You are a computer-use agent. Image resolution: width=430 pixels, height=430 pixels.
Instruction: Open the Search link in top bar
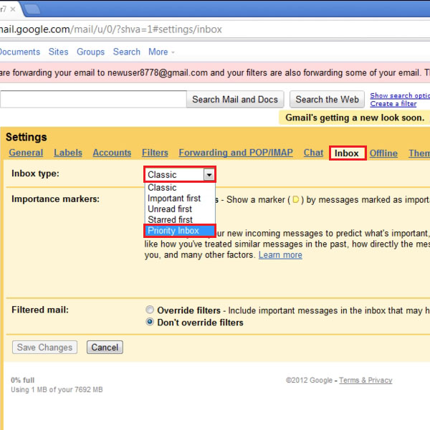[127, 52]
